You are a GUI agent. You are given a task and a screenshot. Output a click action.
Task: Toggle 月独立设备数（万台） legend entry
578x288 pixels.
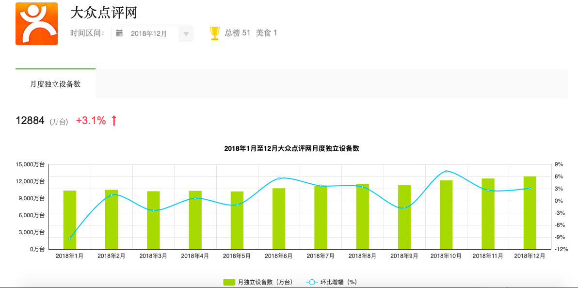(x=257, y=282)
